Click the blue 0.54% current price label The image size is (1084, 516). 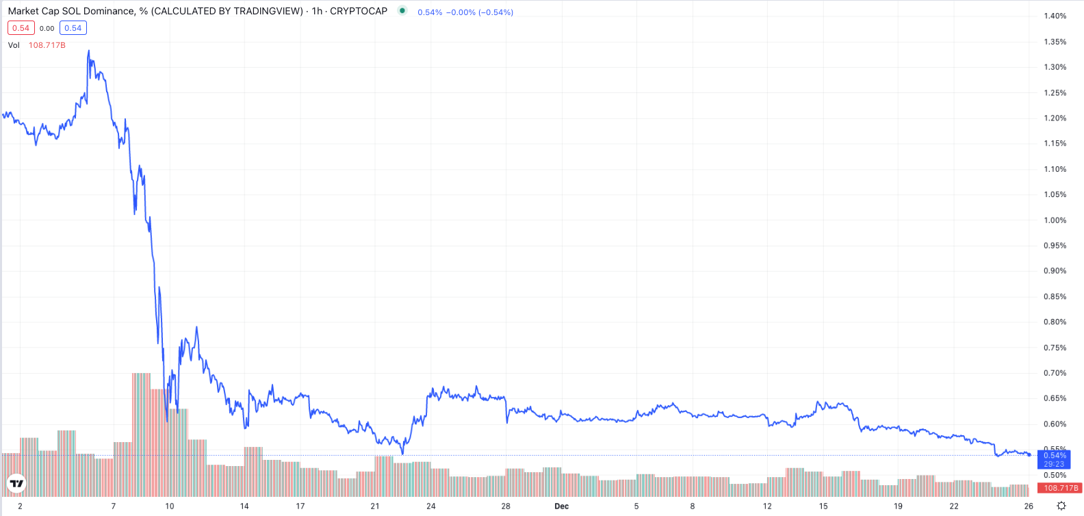click(1054, 455)
